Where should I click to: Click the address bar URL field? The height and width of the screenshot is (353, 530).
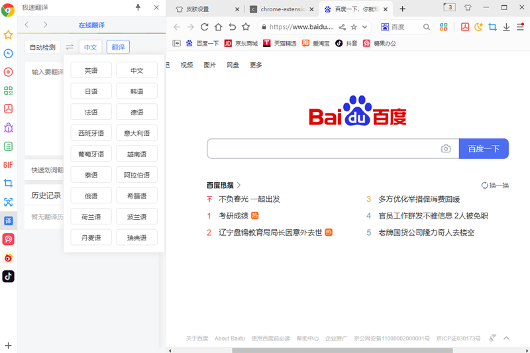click(x=301, y=27)
